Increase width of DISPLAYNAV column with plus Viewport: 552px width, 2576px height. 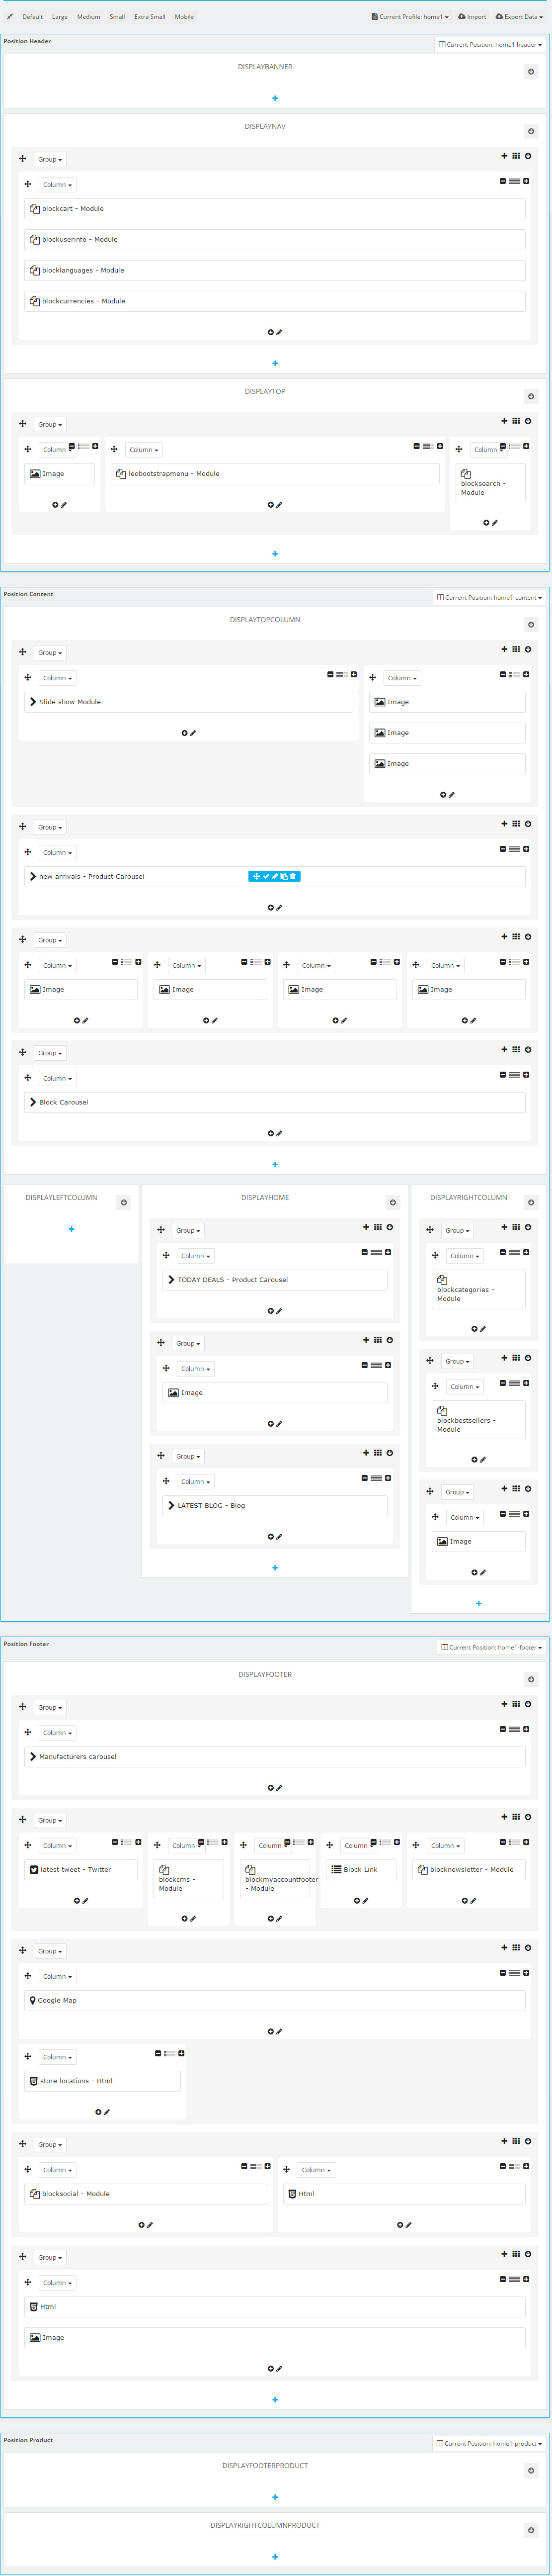526,181
